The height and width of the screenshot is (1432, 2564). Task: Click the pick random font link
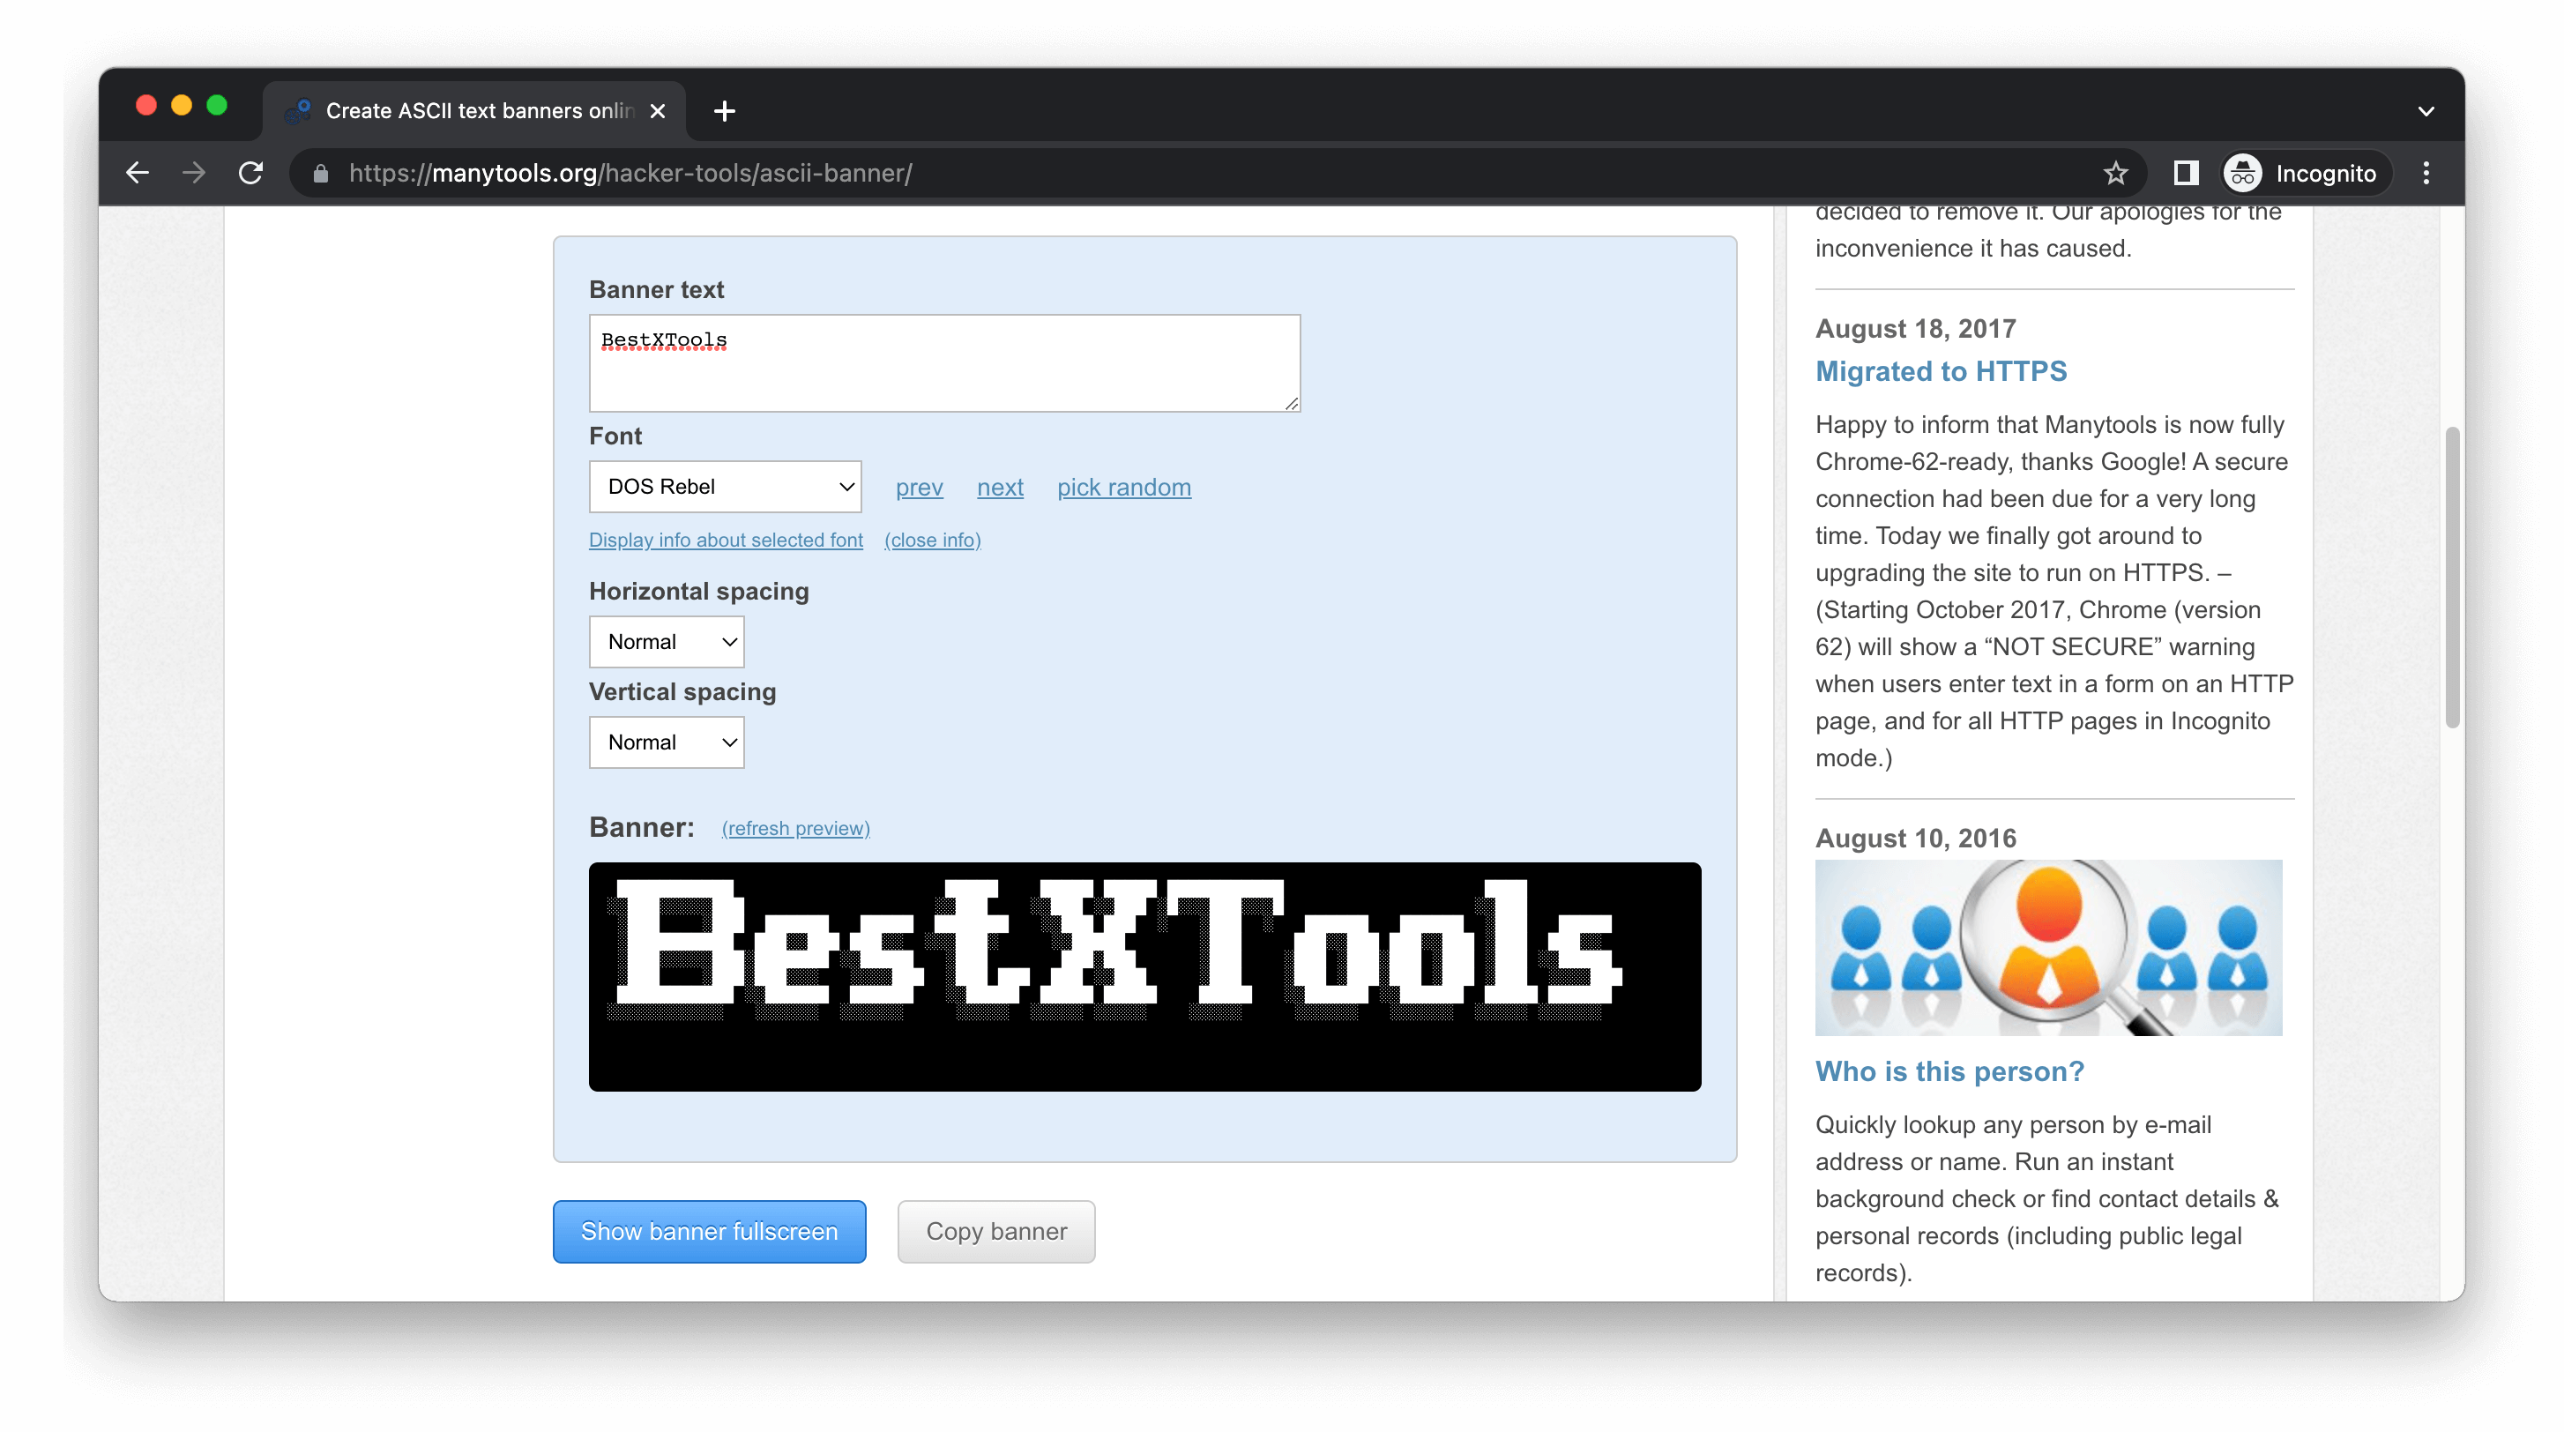pyautogui.click(x=1123, y=486)
